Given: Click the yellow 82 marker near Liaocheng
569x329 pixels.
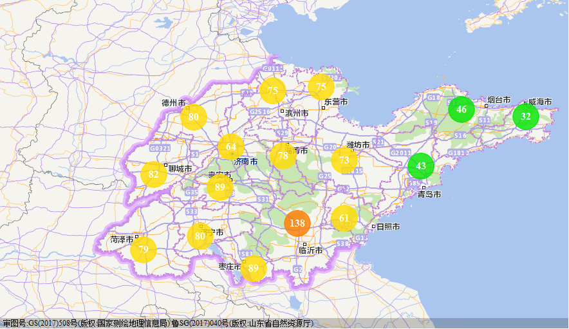Looking at the screenshot, I should [x=153, y=174].
